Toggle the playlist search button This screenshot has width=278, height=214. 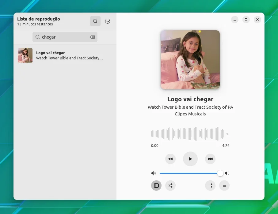click(x=95, y=21)
